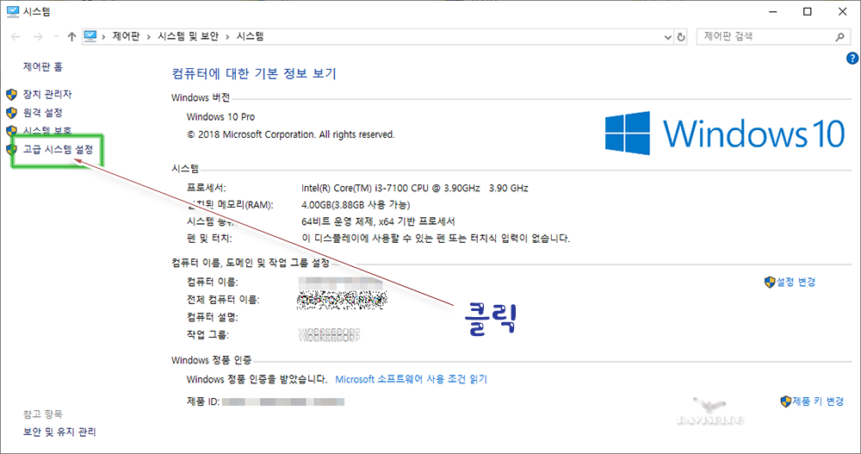Close the 시스템 window
The image size is (861, 454).
pos(842,11)
